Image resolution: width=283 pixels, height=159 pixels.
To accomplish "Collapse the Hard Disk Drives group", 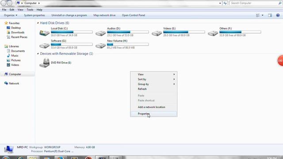I will click(x=38, y=23).
